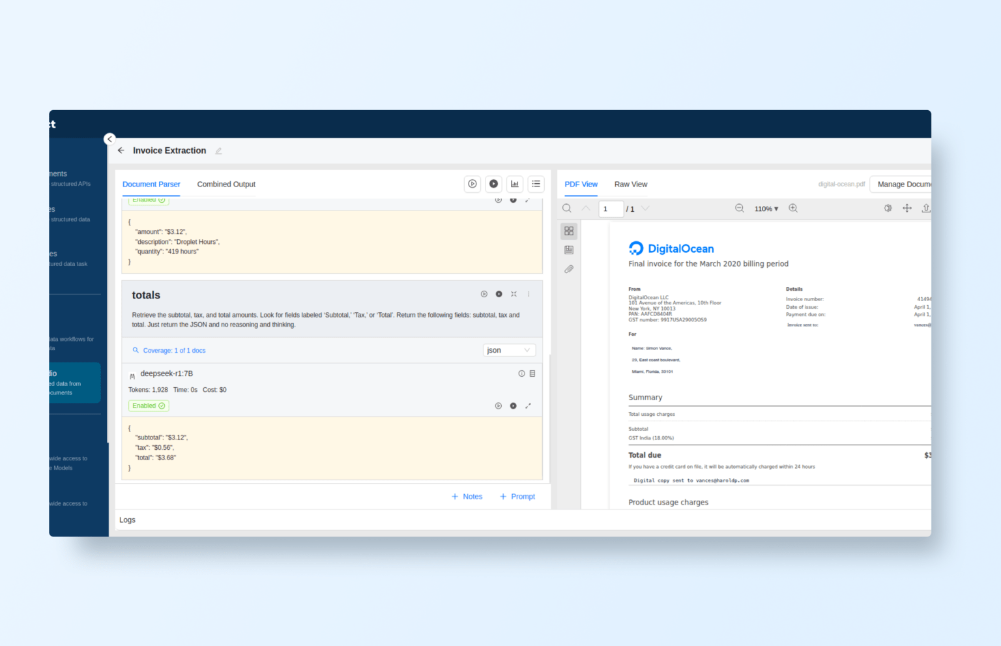Screen dimensions: 1001x646
Task: Switch to the Combined Output tab
Action: tap(225, 184)
